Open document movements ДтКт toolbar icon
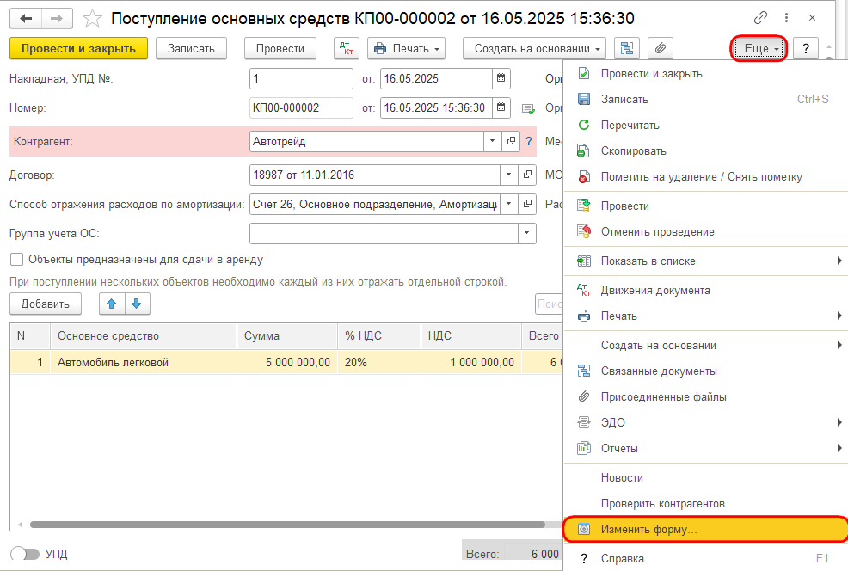Screen dimensions: 848x571 [x=346, y=49]
